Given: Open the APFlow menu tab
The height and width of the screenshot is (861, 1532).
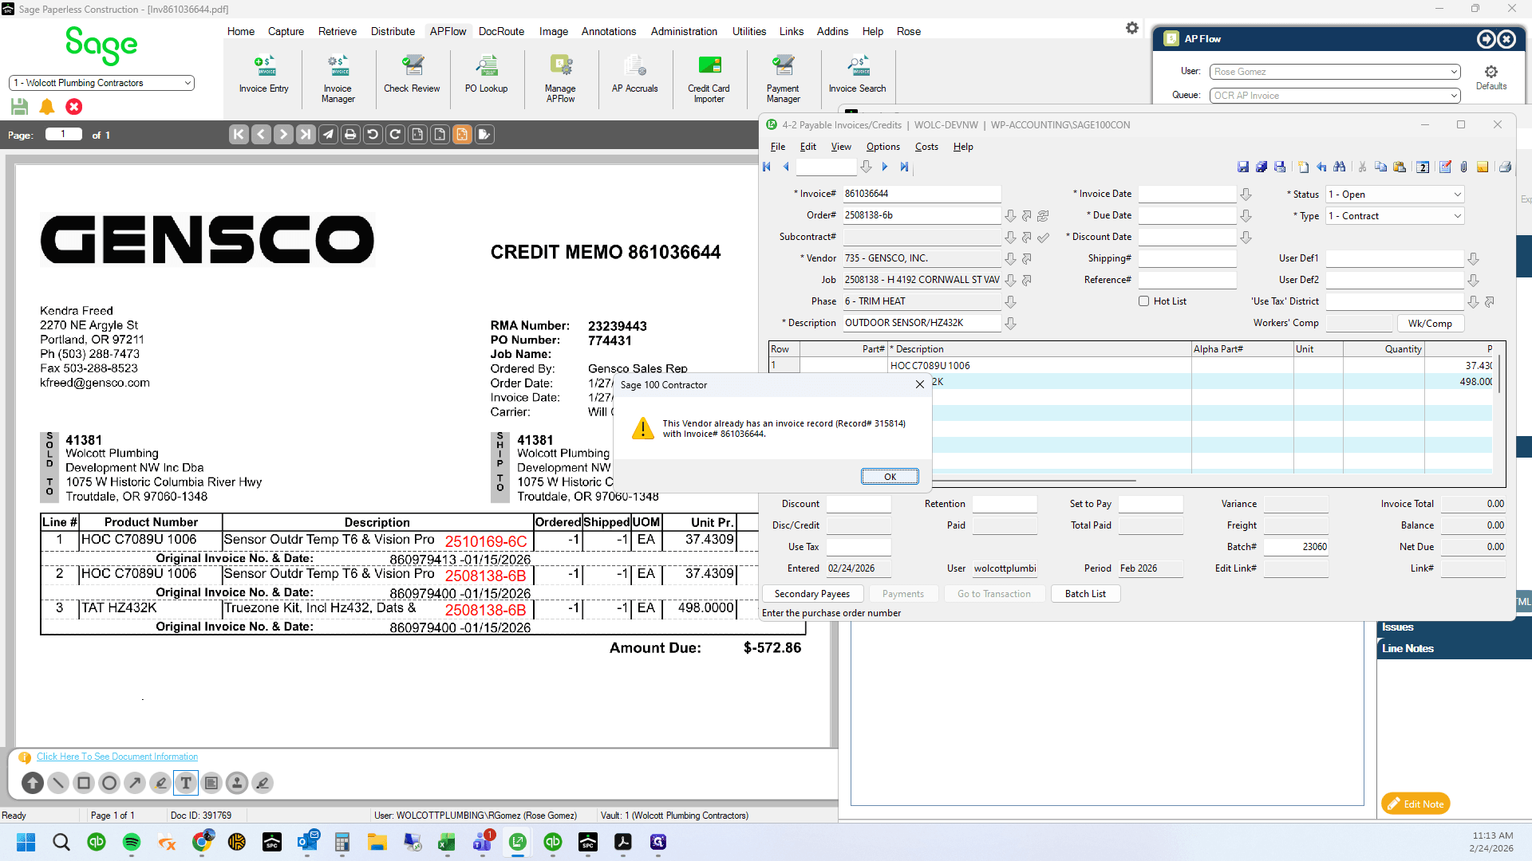Looking at the screenshot, I should click(x=448, y=32).
